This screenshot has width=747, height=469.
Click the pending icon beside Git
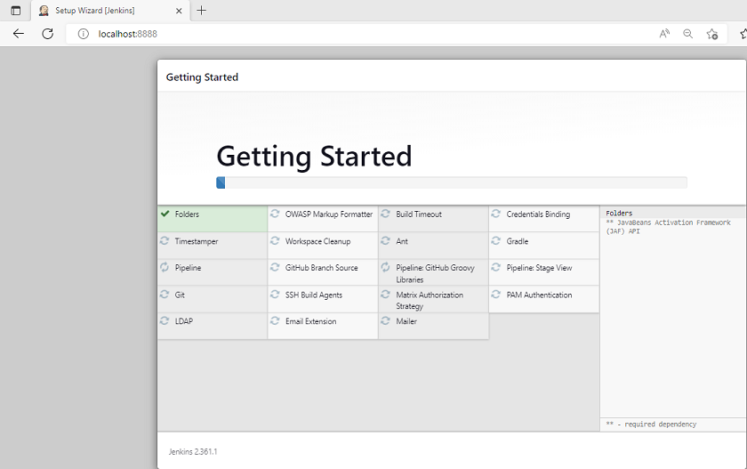[165, 294]
